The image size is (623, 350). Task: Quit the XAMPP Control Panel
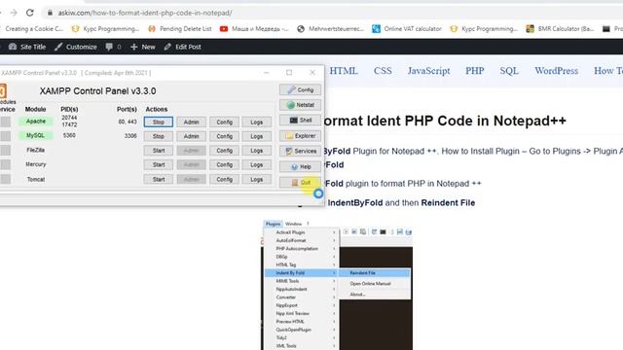pyautogui.click(x=300, y=182)
